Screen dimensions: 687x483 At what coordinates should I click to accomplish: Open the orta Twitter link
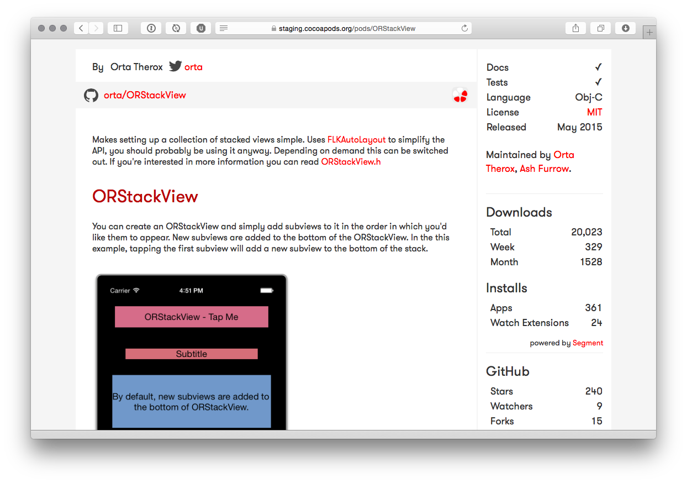[x=193, y=67]
